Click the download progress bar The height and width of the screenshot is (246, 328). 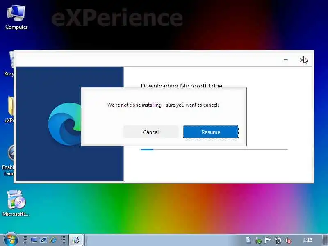point(214,150)
